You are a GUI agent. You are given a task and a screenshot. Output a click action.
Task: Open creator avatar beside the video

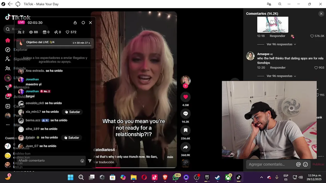(x=185, y=80)
